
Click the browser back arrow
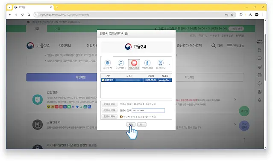point(10,15)
